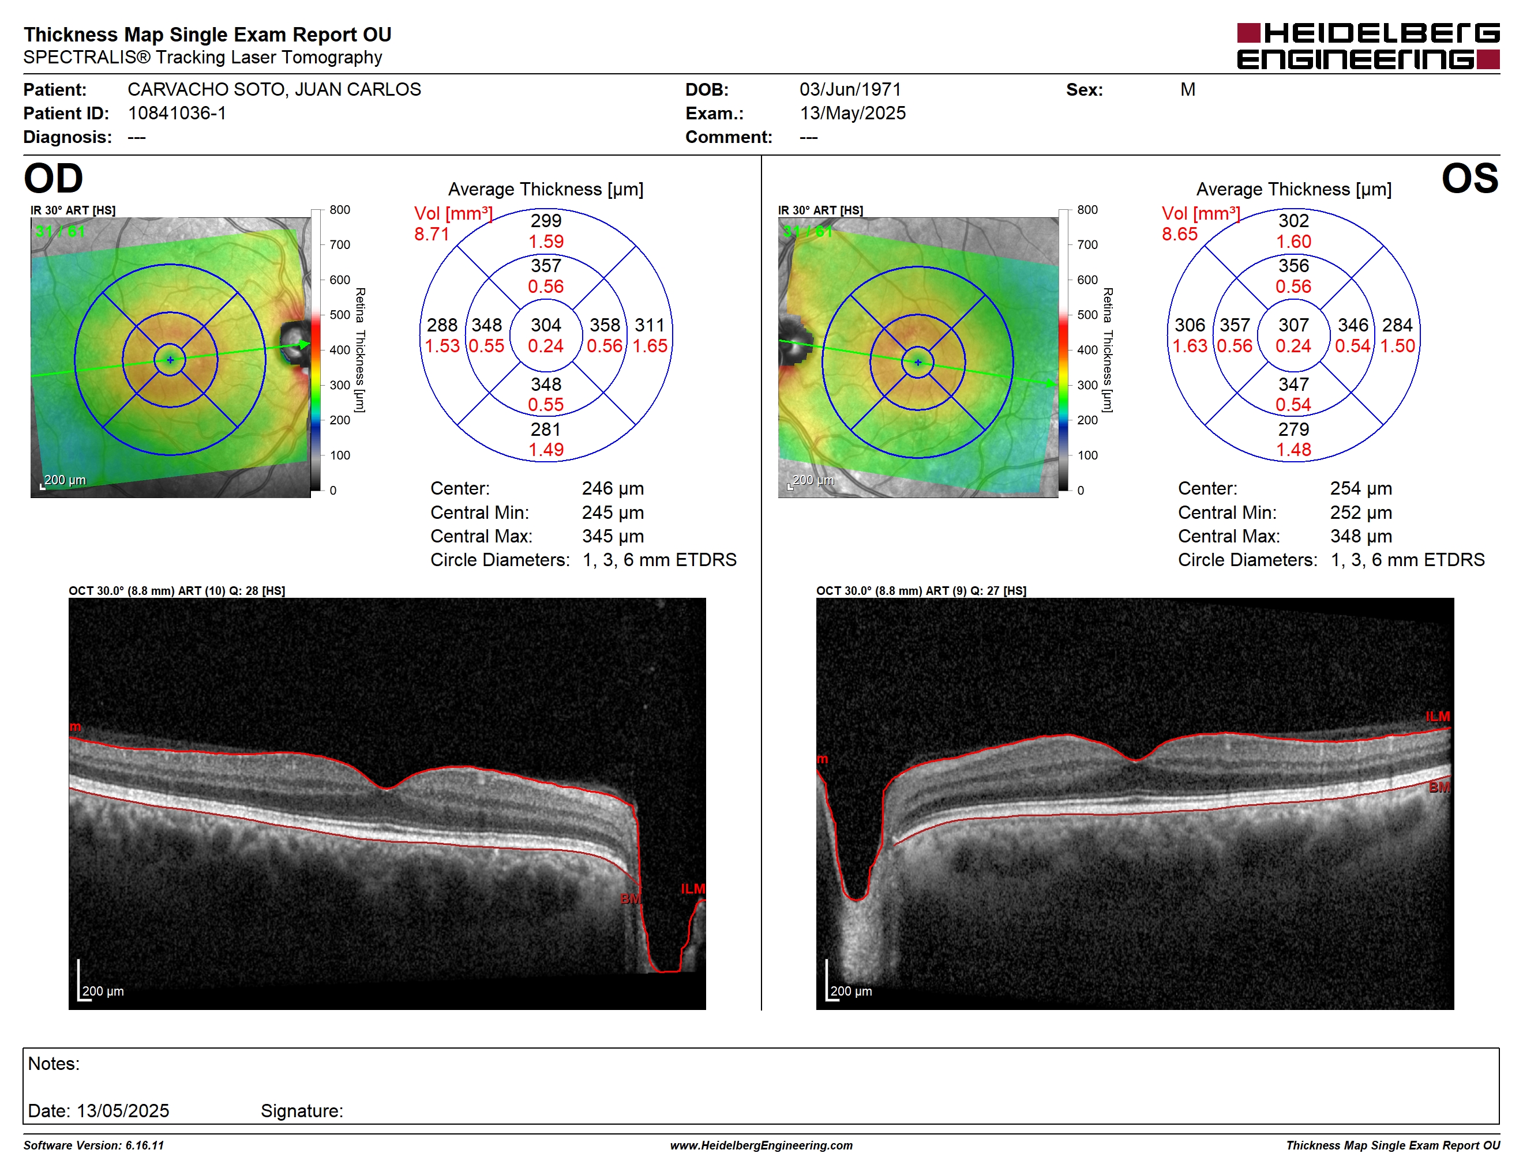Click OS outer nasal thickness 306
The image size is (1523, 1176).
pyautogui.click(x=1190, y=325)
